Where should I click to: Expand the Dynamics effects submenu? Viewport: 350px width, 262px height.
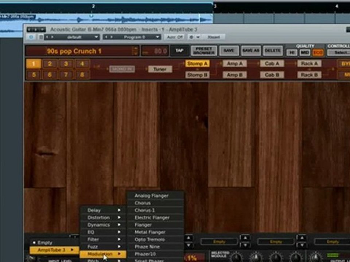(104, 225)
